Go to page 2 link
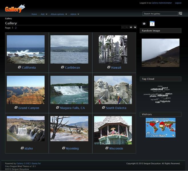Viewport: 188px width, 171px height. point(16,28)
